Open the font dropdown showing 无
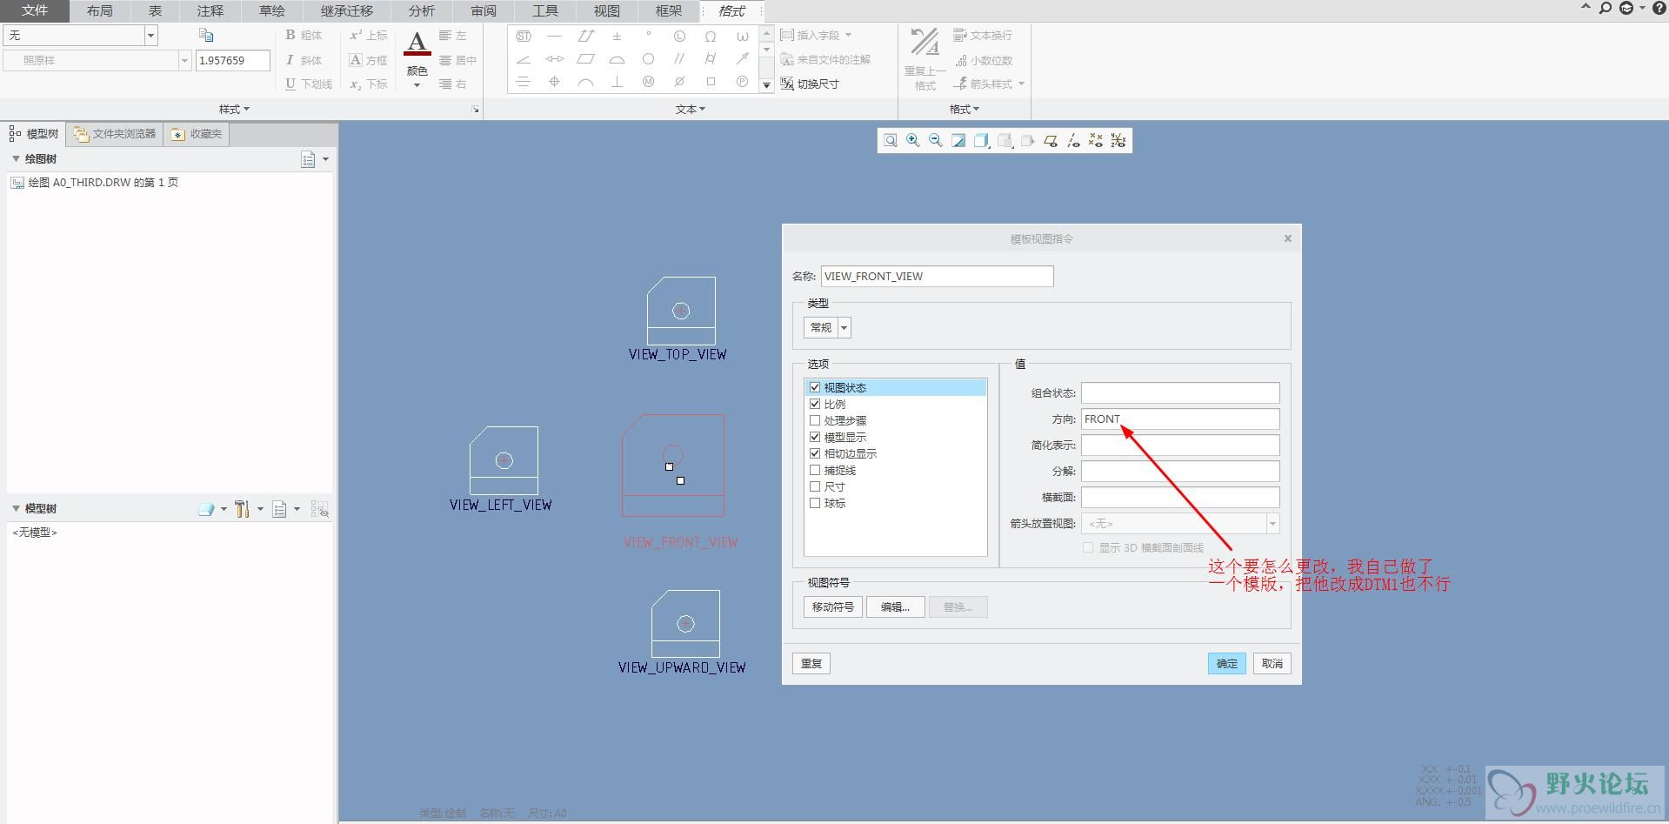 (x=150, y=36)
